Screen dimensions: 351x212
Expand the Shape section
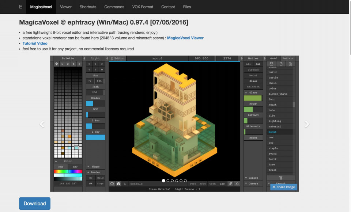click(95, 167)
